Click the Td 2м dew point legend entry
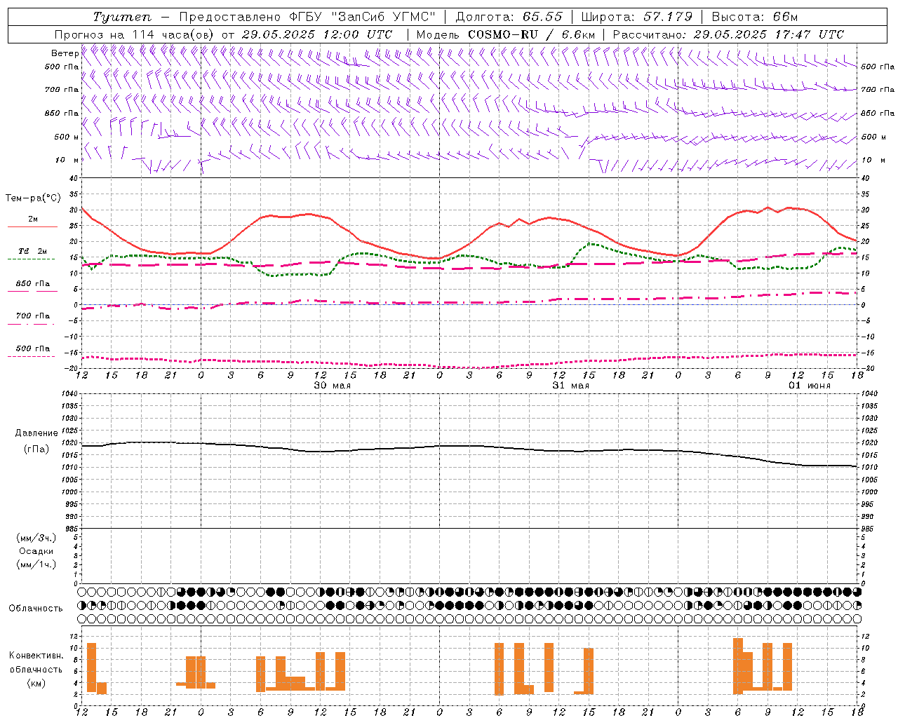 [x=32, y=251]
